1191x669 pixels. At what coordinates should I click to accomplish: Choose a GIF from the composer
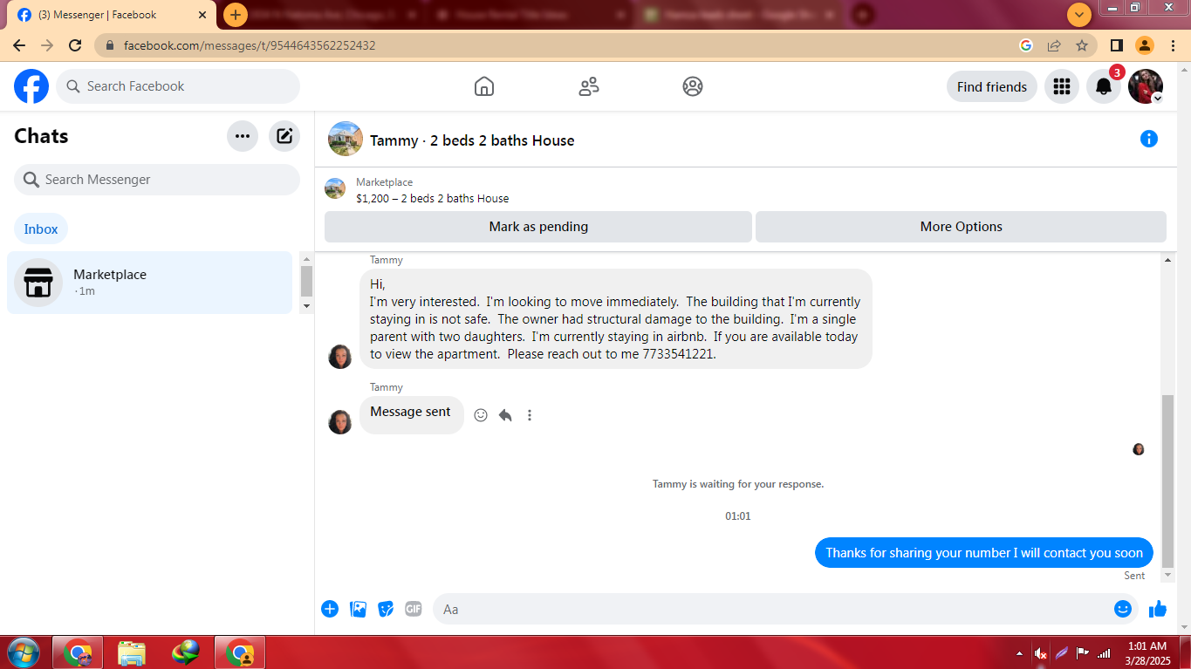coord(414,609)
